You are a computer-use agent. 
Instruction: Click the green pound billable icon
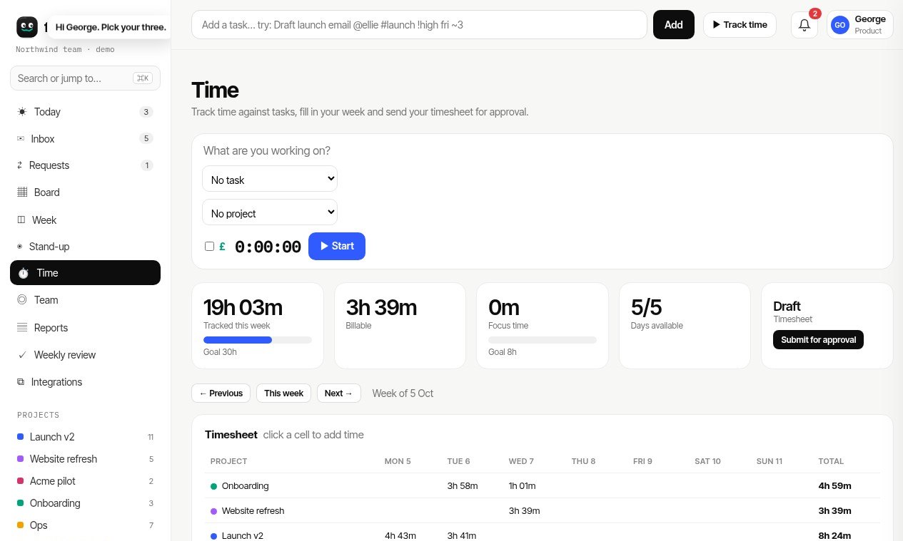click(223, 247)
